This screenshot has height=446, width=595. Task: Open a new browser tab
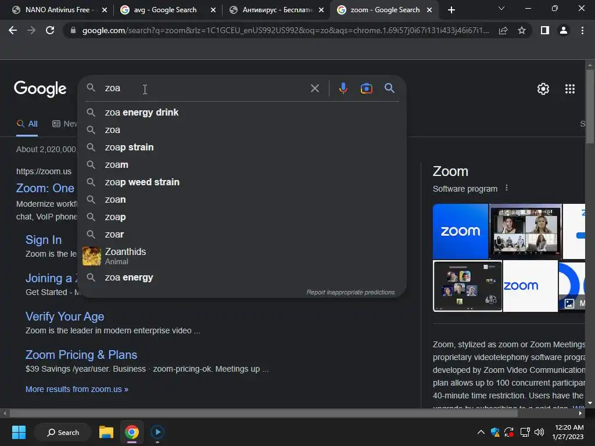coord(451,10)
